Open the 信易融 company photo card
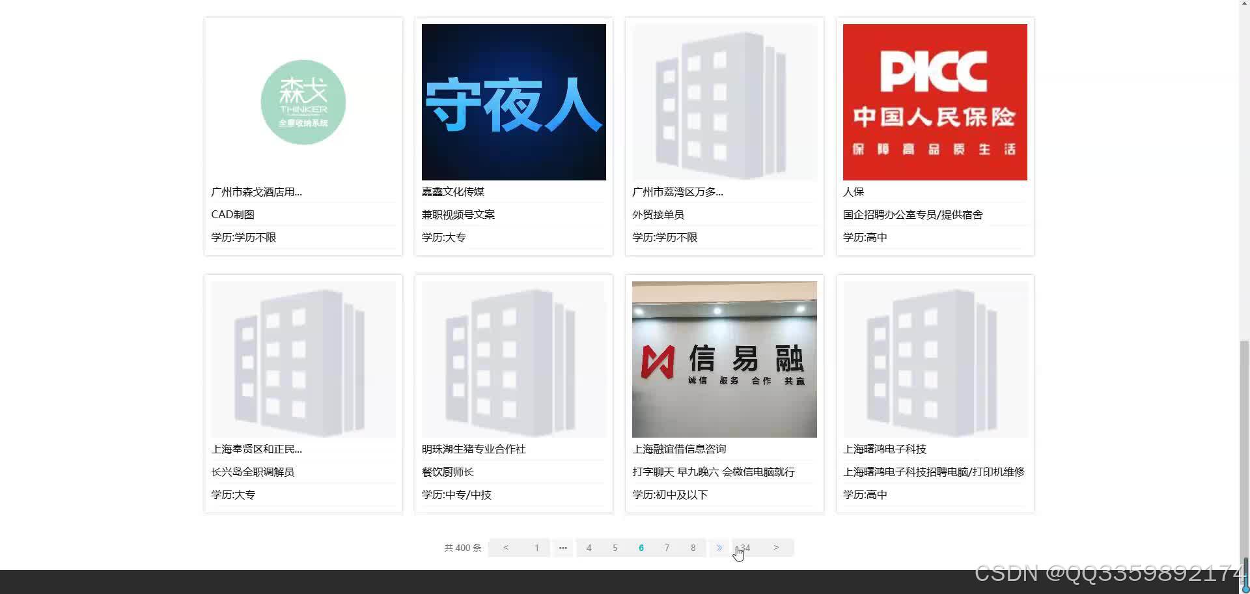The width and height of the screenshot is (1250, 594). [724, 359]
